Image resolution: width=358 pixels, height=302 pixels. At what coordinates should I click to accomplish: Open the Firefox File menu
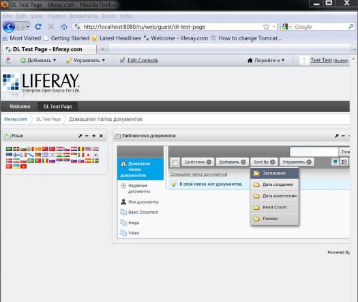pyautogui.click(x=7, y=16)
